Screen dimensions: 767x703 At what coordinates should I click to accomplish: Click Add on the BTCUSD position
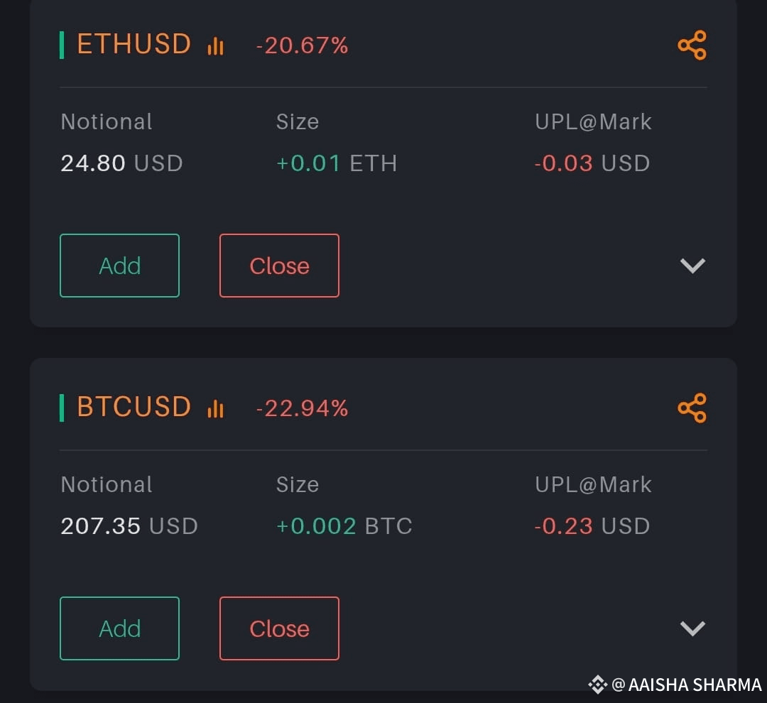click(119, 628)
